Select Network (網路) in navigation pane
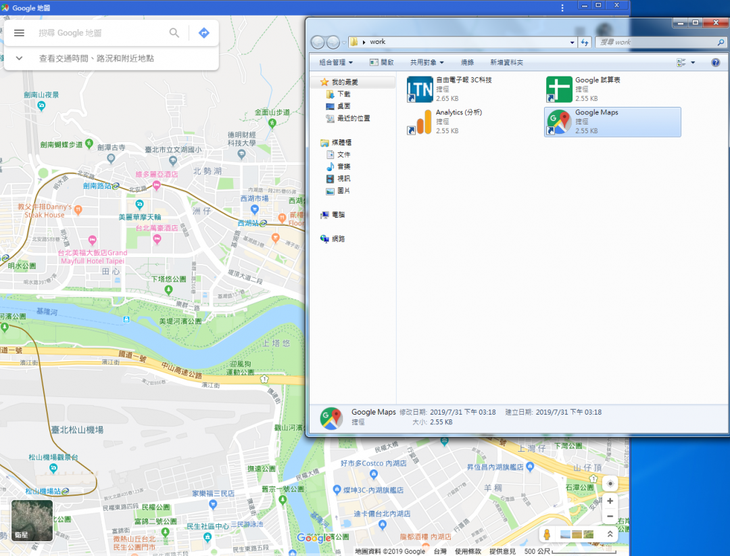This screenshot has width=730, height=556. point(338,239)
